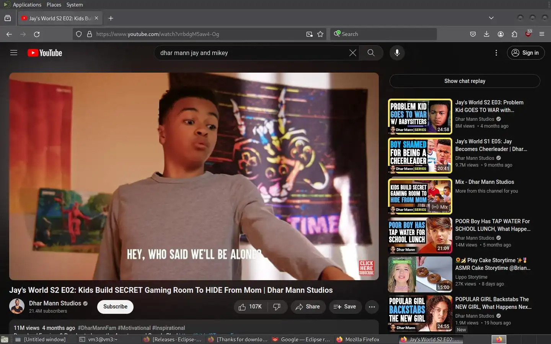Screen dimensions: 551x344
Task: Dislike this video
Action: 277,307
